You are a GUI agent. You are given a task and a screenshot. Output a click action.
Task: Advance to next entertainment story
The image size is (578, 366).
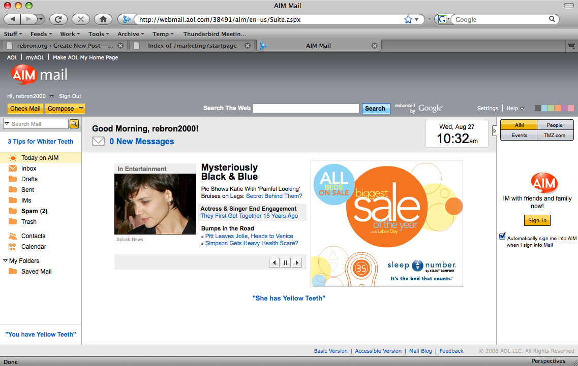pos(297,262)
